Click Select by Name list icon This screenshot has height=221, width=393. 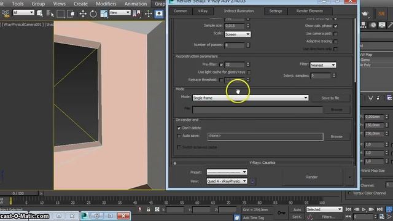coord(50,14)
